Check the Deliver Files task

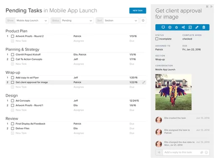[x=13, y=129]
